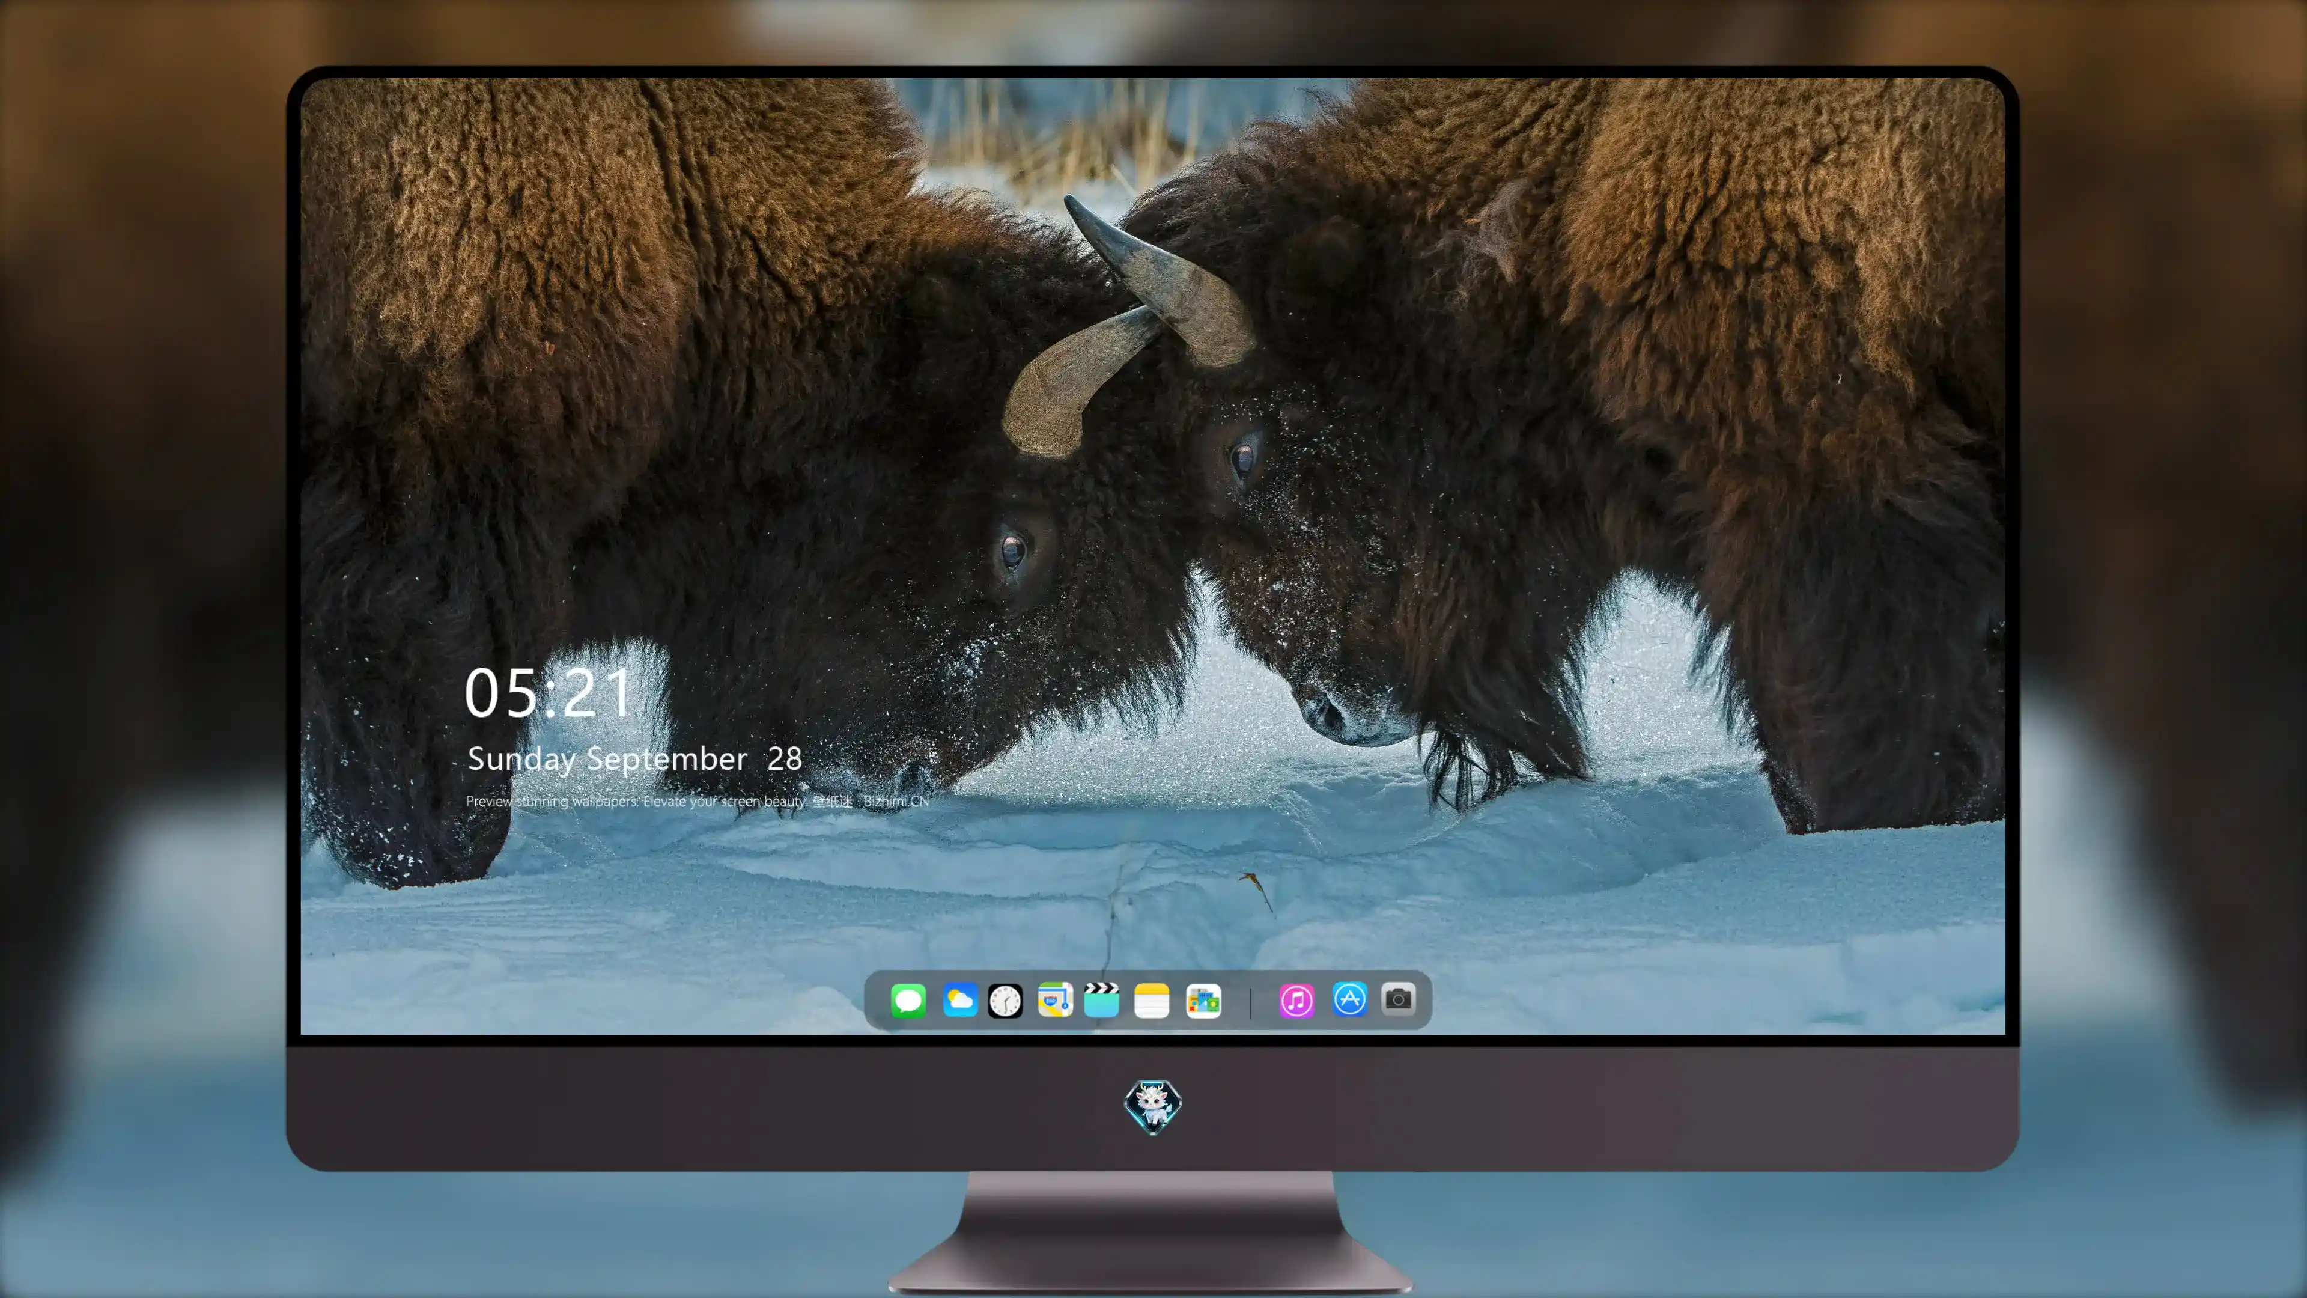Open the Notes app in the dock

click(x=1152, y=1001)
